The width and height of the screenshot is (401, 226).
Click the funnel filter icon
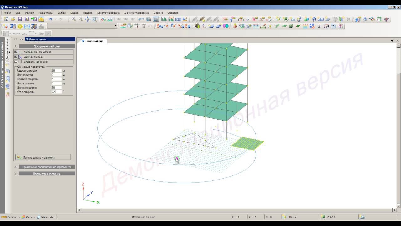[x=233, y=19]
